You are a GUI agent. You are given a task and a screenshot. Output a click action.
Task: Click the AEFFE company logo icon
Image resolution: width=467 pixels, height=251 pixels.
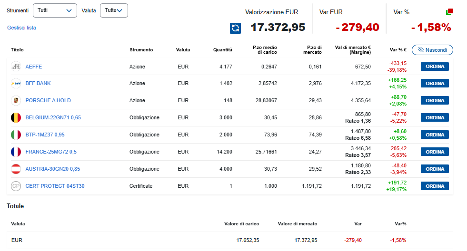pos(16,67)
